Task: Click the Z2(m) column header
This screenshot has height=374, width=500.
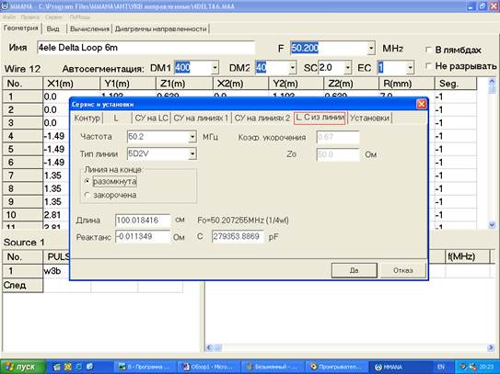Action: [x=351, y=84]
